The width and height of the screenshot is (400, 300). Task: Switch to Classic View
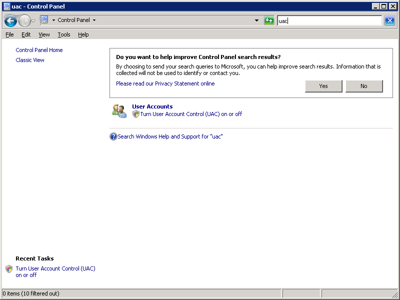pyautogui.click(x=30, y=60)
